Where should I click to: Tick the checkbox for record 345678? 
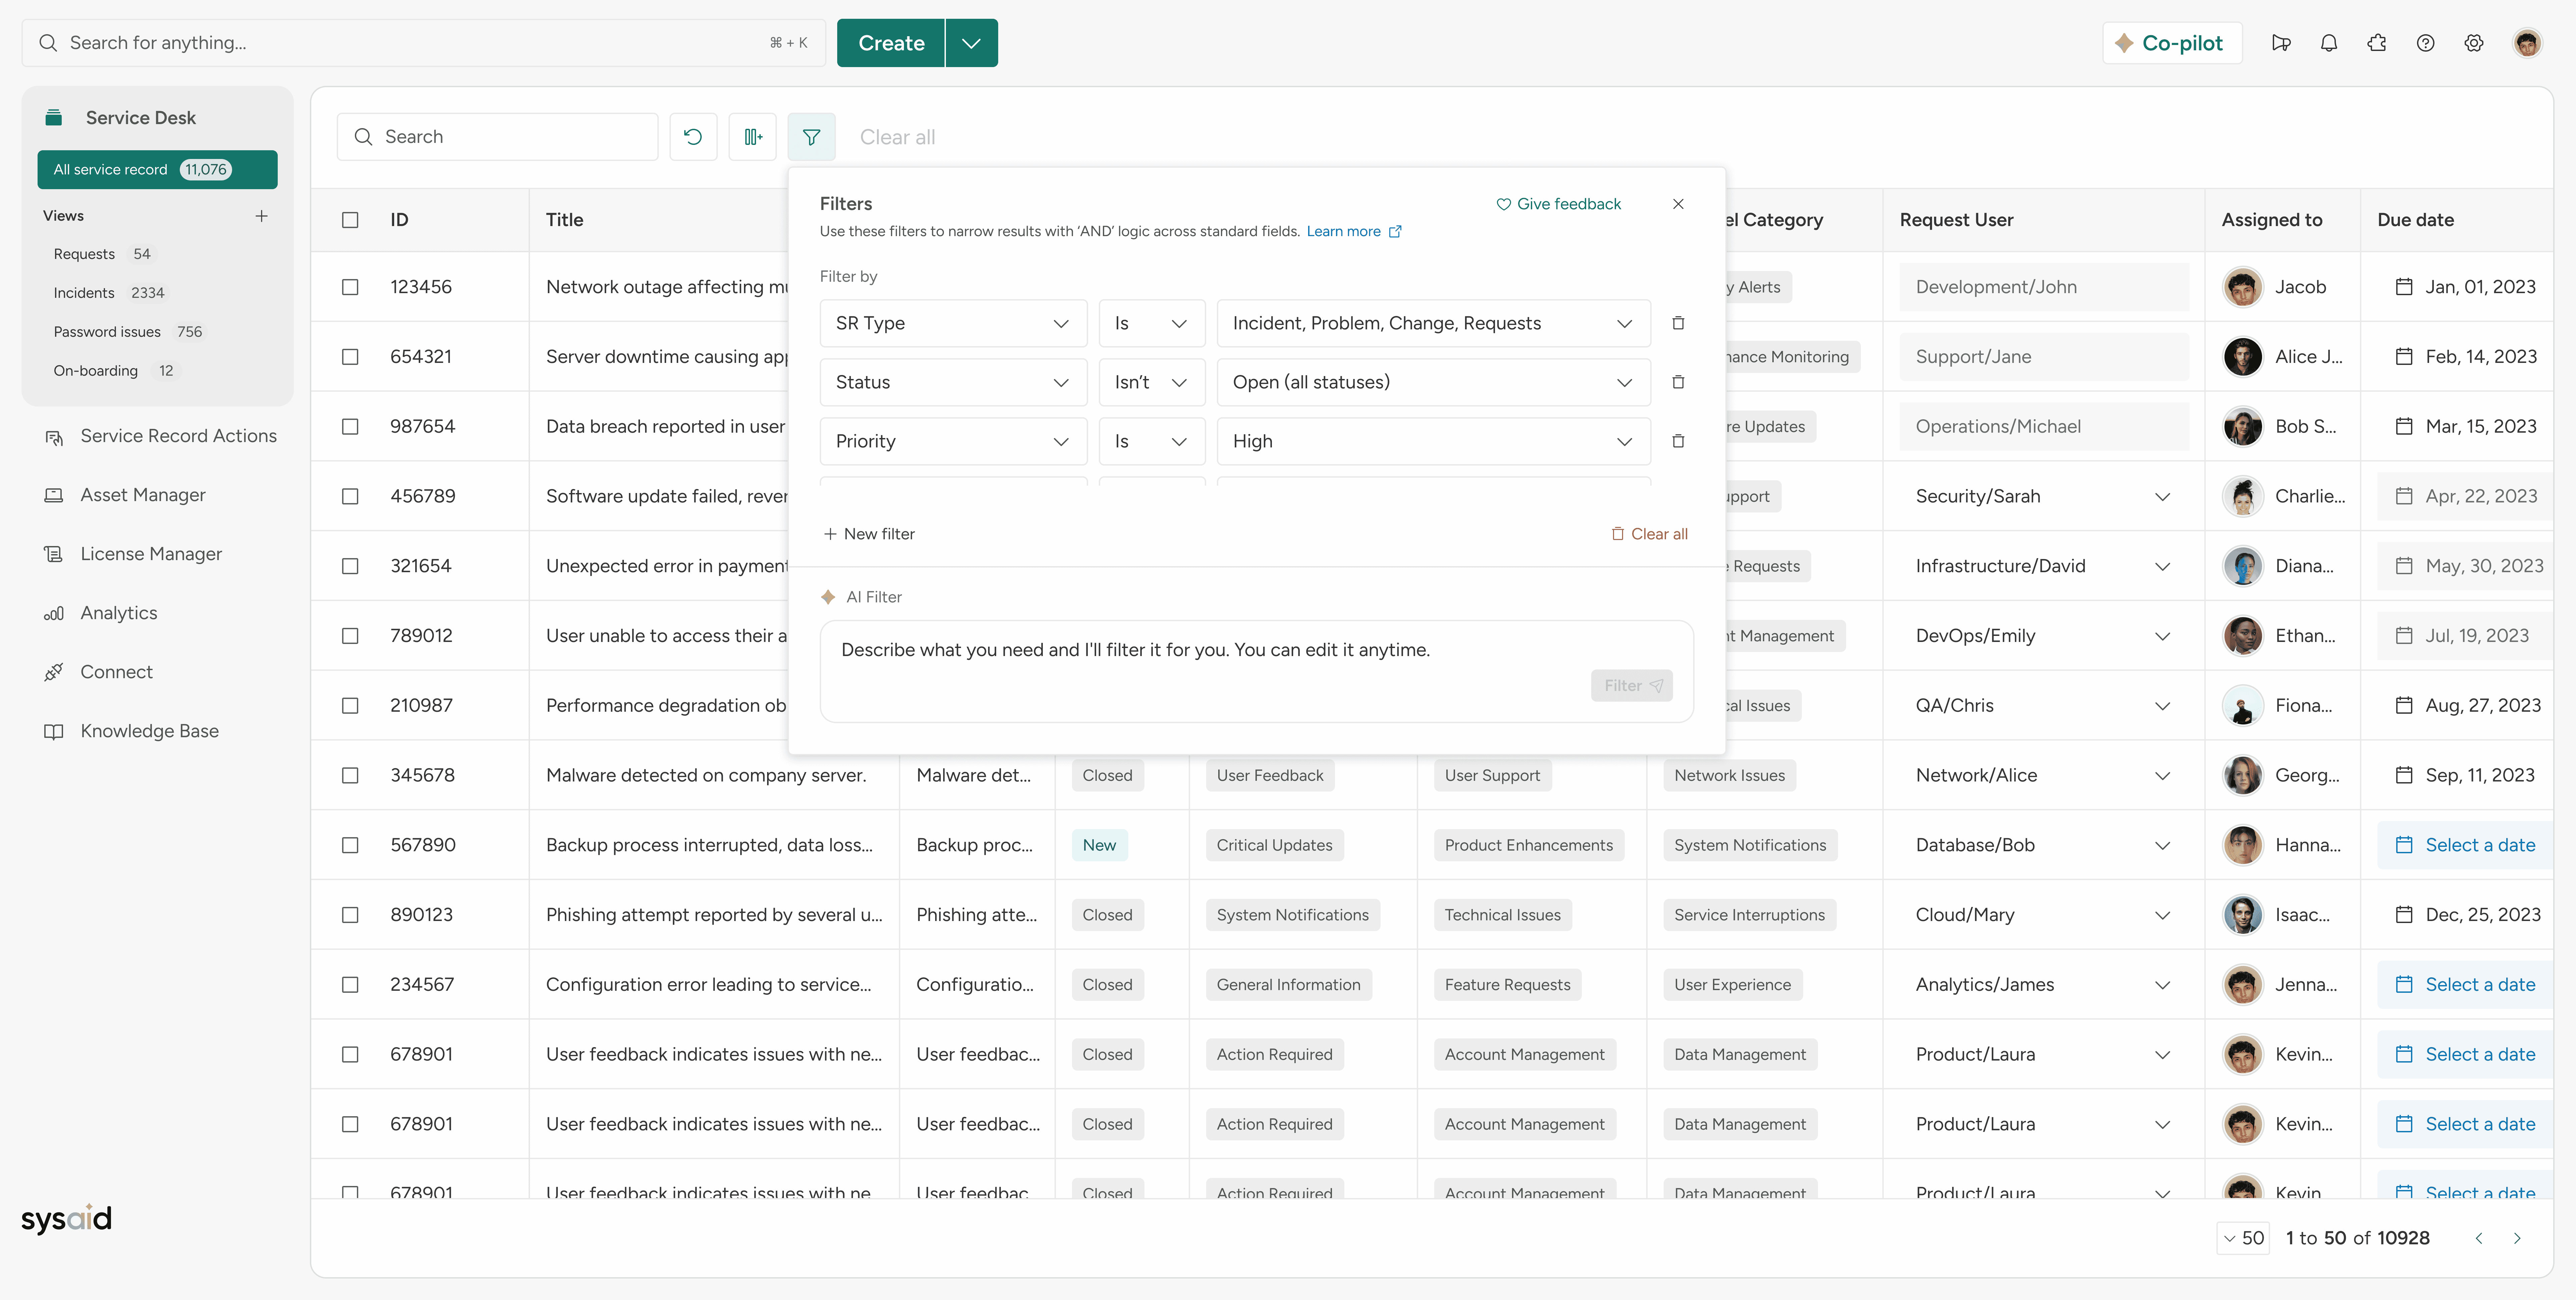(350, 775)
